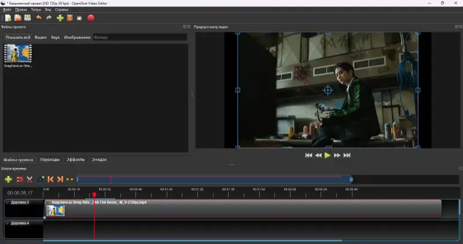Import files with the green plus icon
The image size is (463, 244).
pyautogui.click(x=60, y=18)
